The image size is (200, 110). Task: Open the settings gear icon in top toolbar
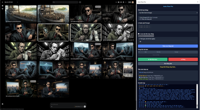point(121,2)
